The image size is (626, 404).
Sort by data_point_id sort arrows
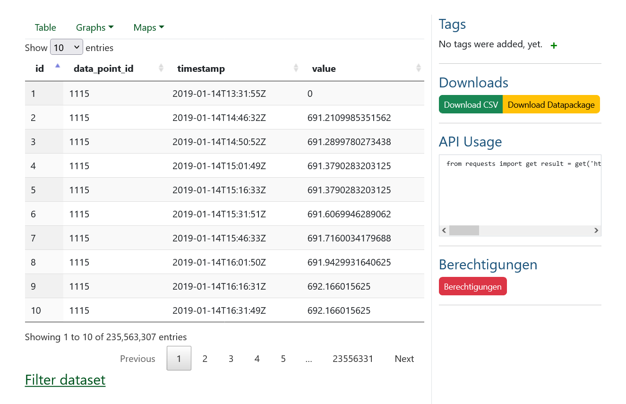pos(161,68)
